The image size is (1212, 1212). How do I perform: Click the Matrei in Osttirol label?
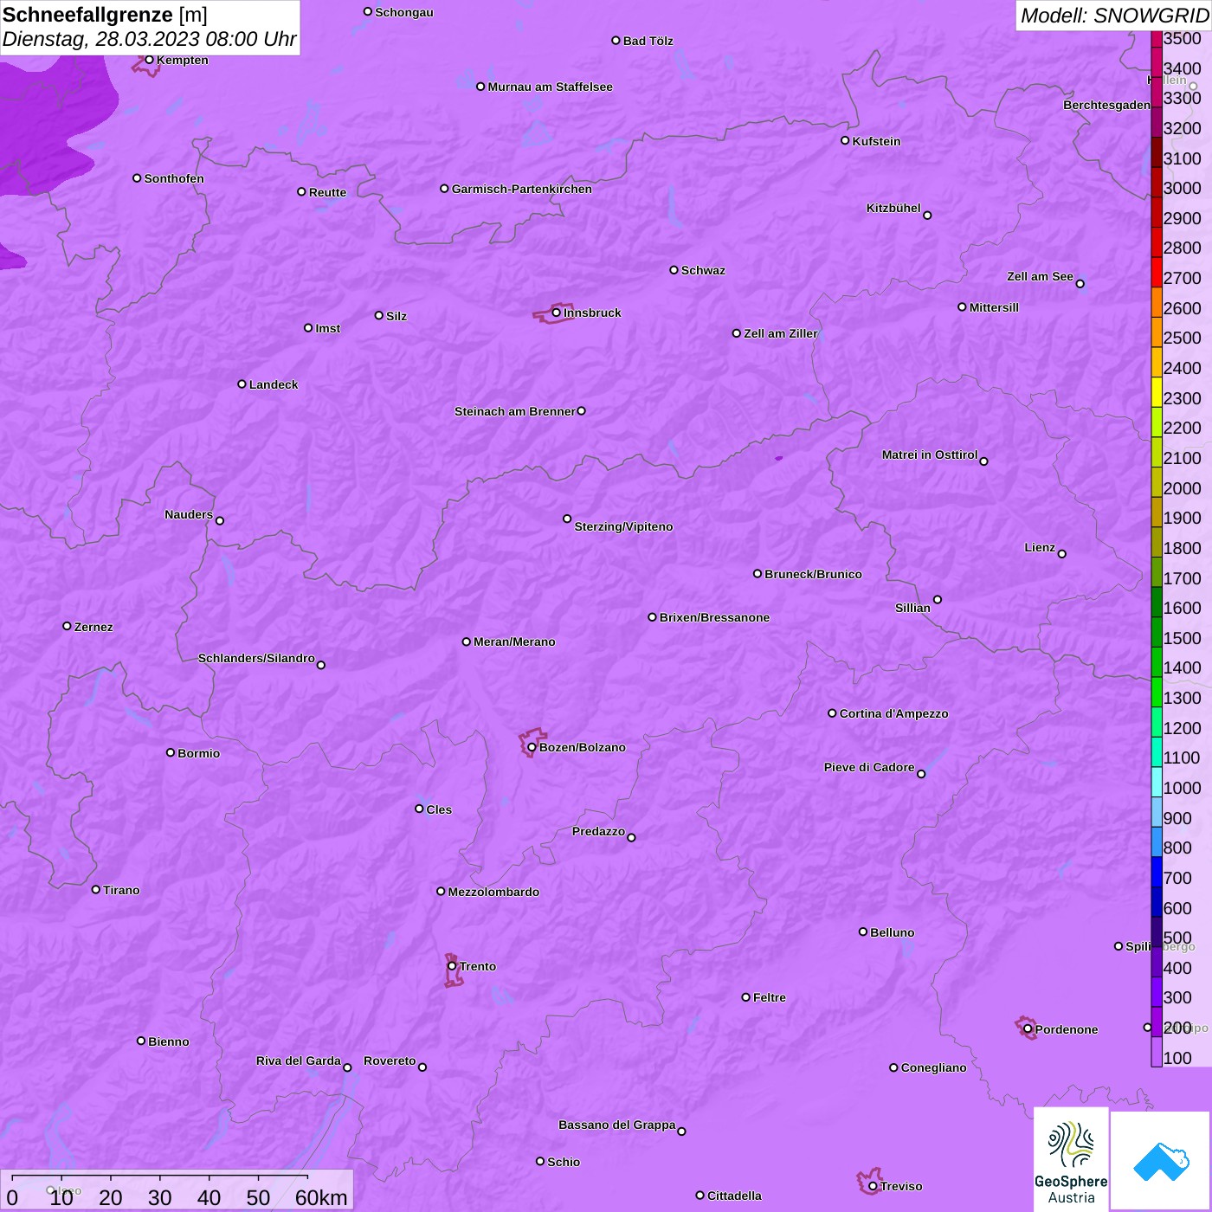[930, 455]
